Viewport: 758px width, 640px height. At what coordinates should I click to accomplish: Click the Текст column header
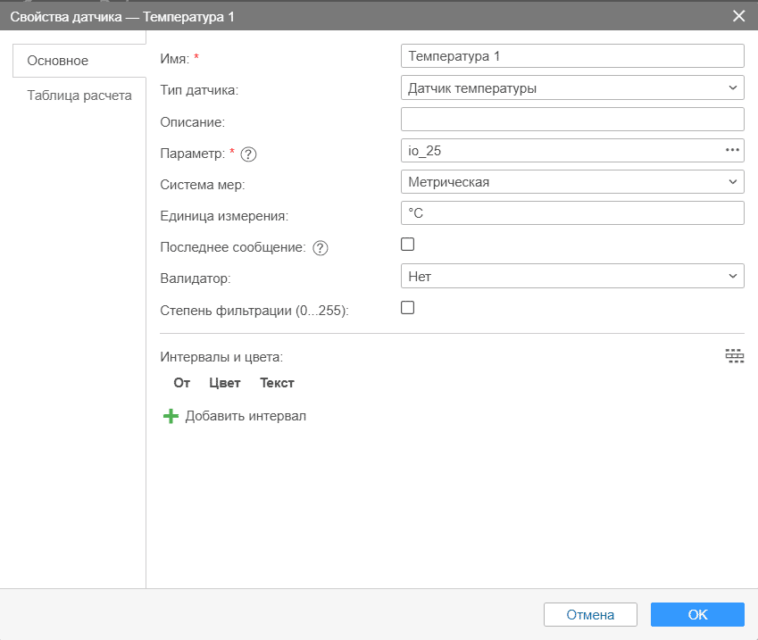[277, 383]
